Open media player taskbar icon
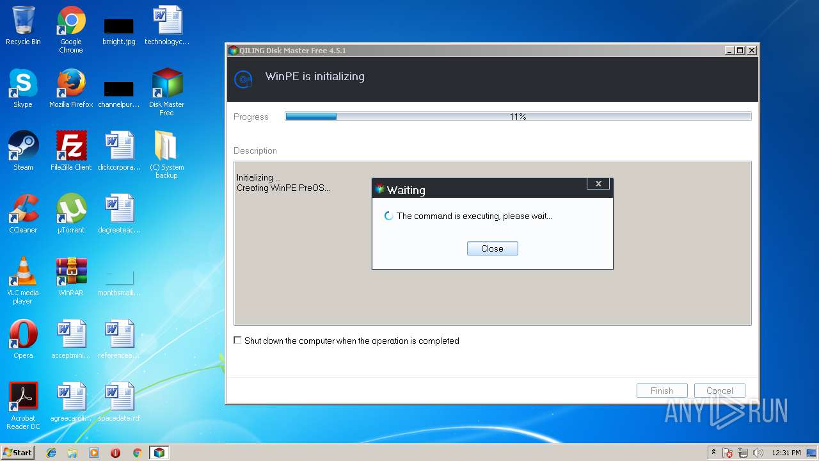The image size is (819, 461). point(94,453)
